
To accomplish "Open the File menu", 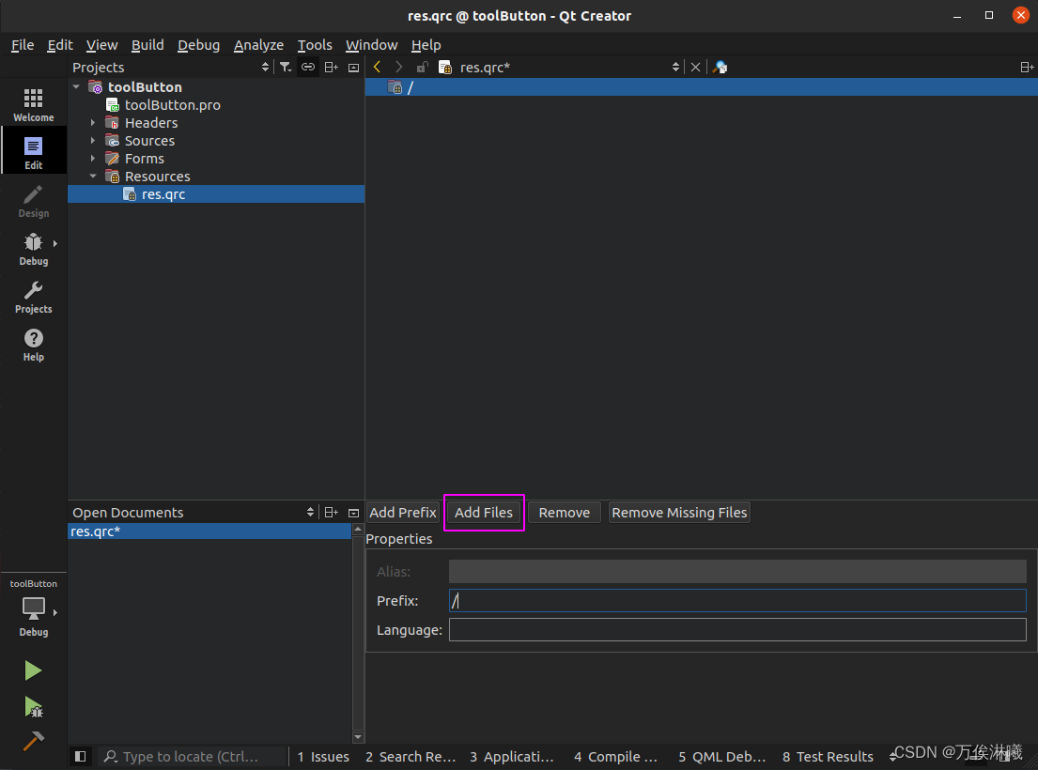I will tap(23, 45).
